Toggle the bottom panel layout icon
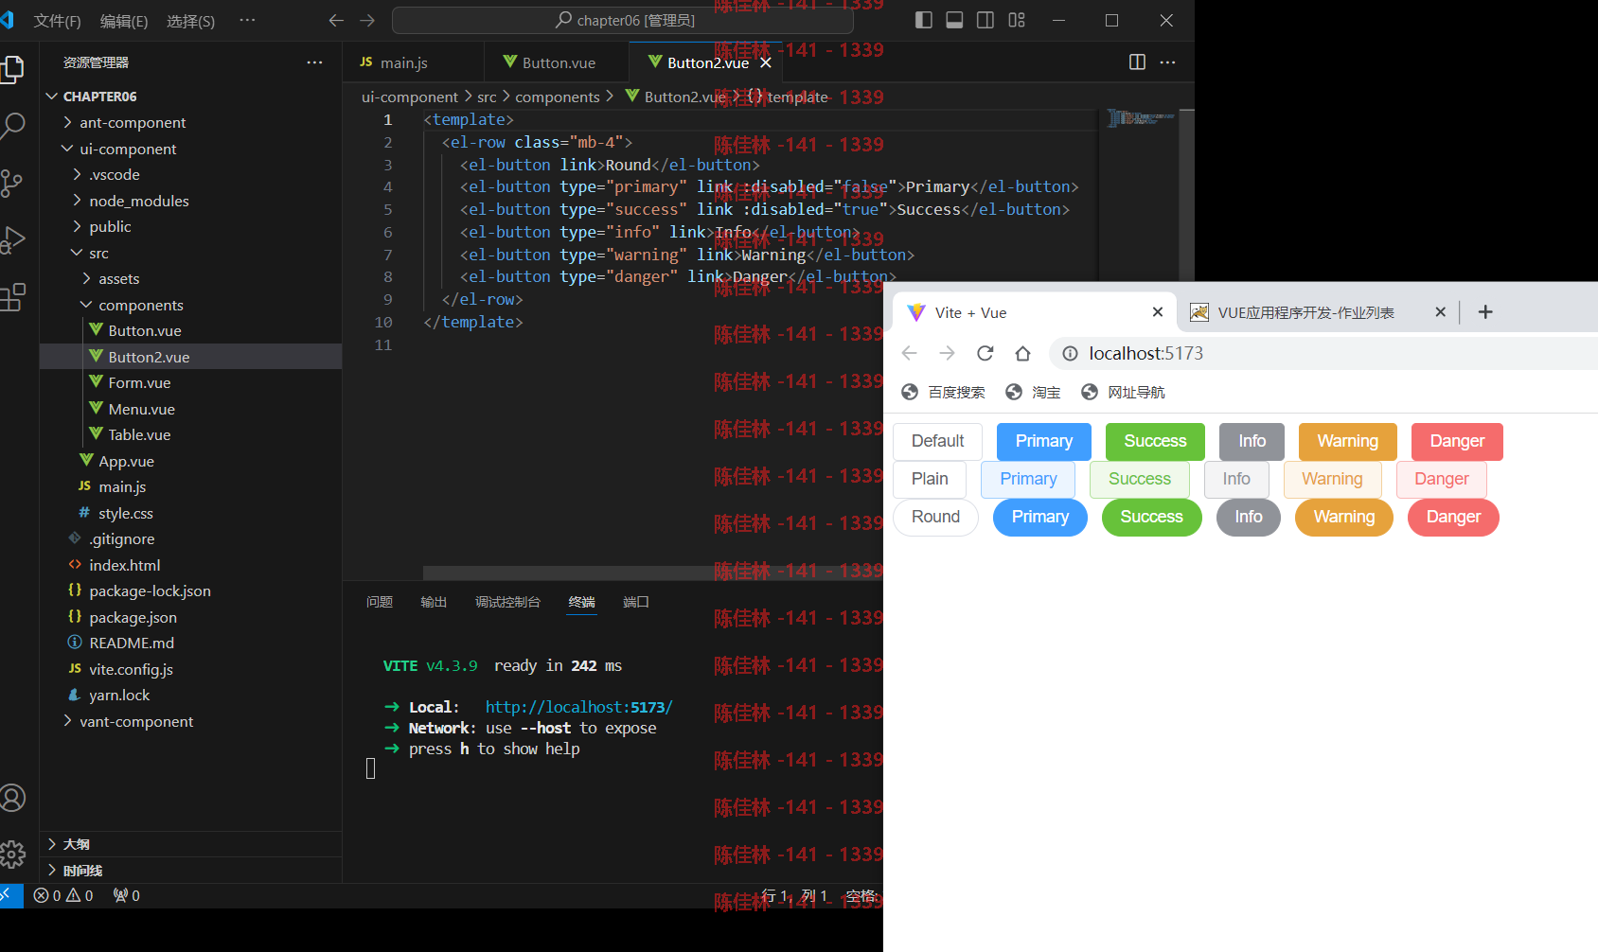Screen dimensions: 1598x952 point(954,20)
